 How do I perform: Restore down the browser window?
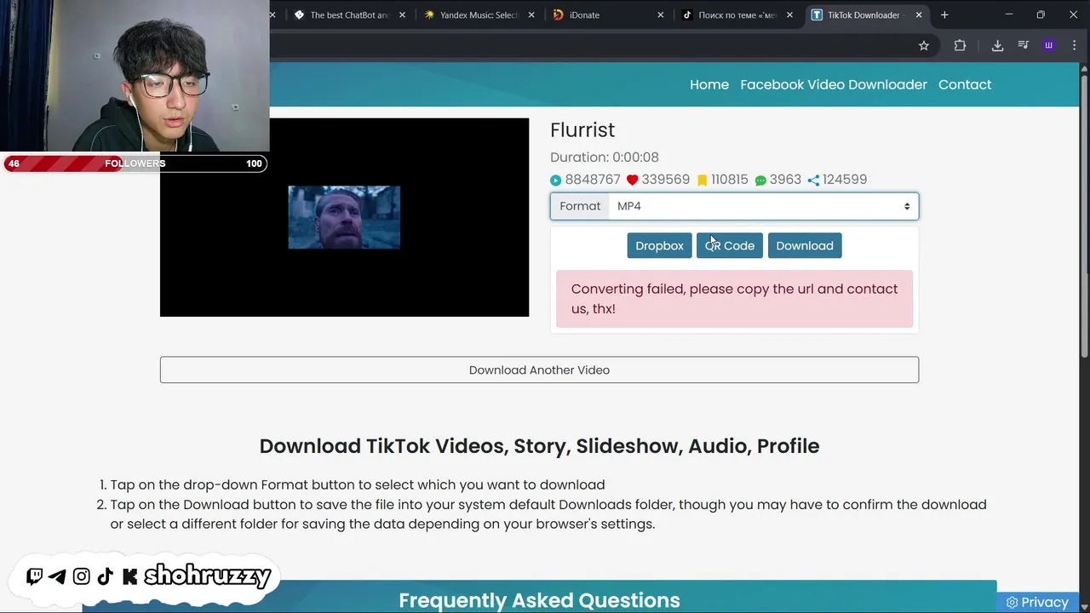coord(1041,14)
